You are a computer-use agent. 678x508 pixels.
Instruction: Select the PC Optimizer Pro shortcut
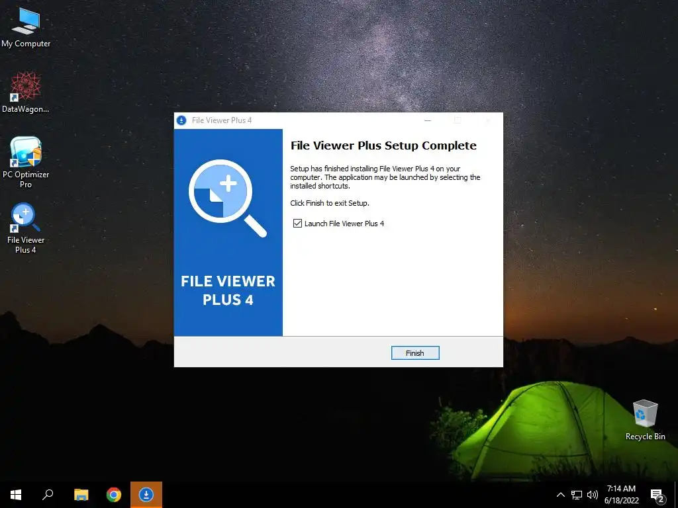pos(26,162)
